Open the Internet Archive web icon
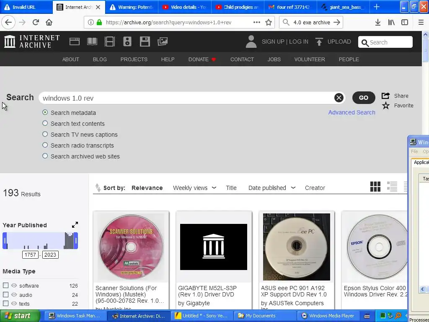The height and width of the screenshot is (322, 429). coord(75,42)
